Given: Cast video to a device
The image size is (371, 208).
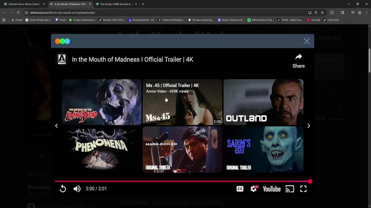Looking at the screenshot, I should tap(290, 189).
